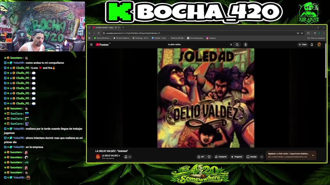Viewport: 330px width, 185px height.
Task: Open the LA DELIO VALDEZ channel avatar
Action: point(98,157)
